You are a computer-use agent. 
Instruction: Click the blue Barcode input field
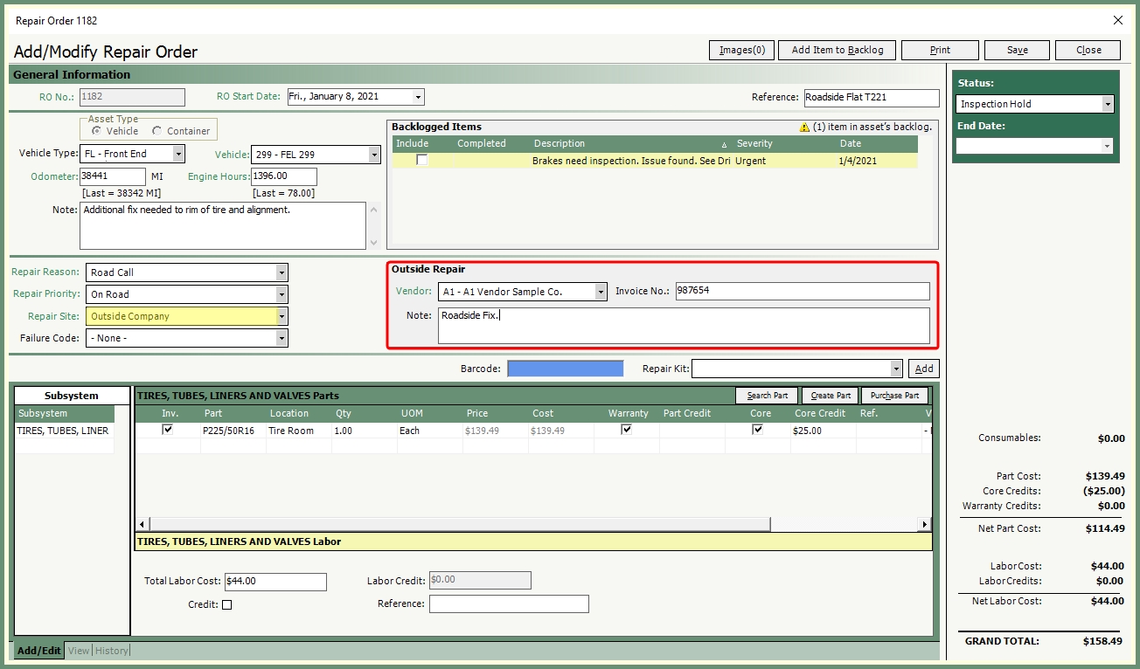(565, 369)
